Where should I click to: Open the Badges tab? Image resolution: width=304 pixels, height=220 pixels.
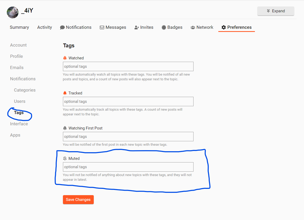(x=172, y=27)
